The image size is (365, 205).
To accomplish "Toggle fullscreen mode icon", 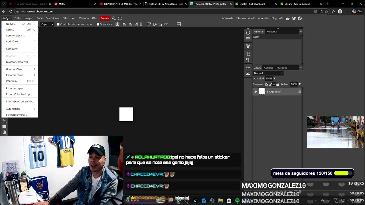I will [x=120, y=18].
